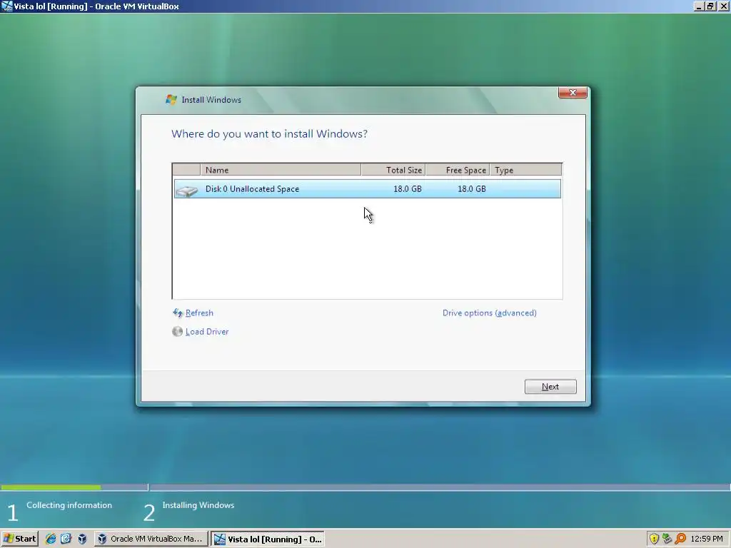
Task: Click the hard drive icon for Disk 0
Action: [186, 190]
